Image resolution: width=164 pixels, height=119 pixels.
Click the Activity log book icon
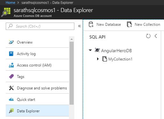[11, 53]
